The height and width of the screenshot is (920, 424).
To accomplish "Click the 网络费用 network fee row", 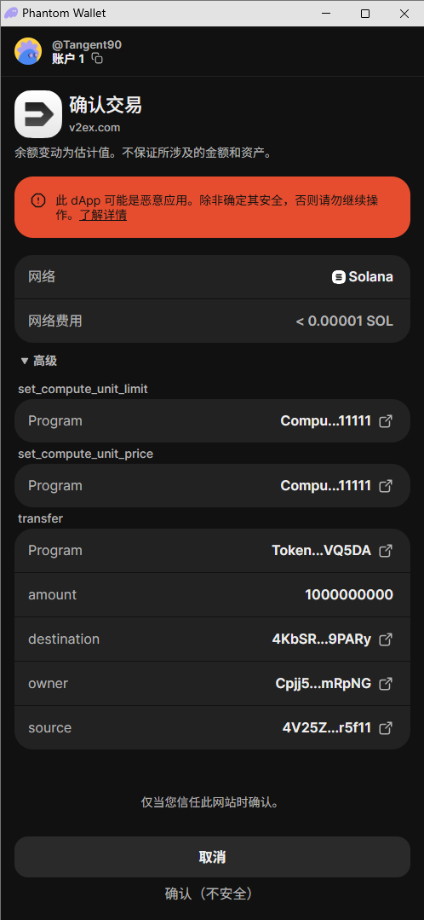I will pyautogui.click(x=212, y=321).
